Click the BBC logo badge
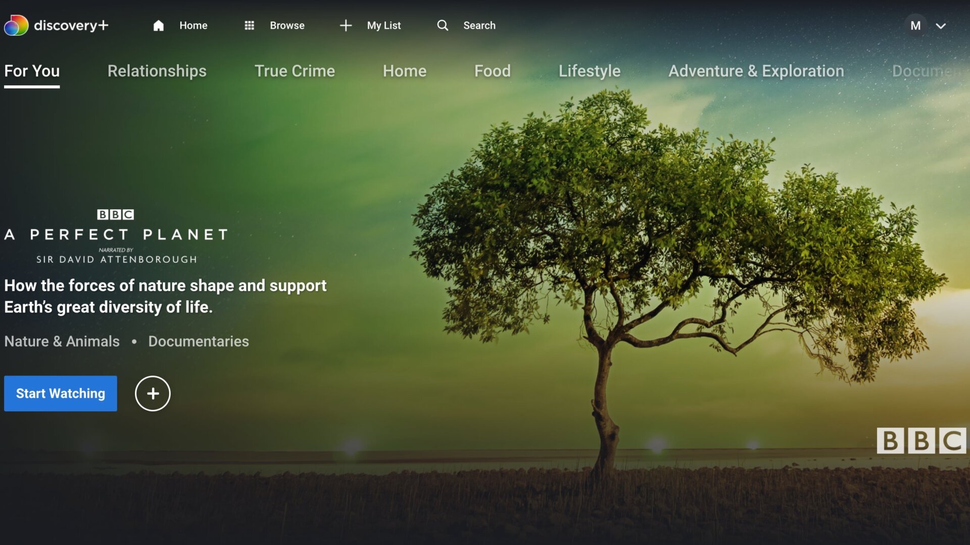Image resolution: width=970 pixels, height=545 pixels. tap(921, 441)
